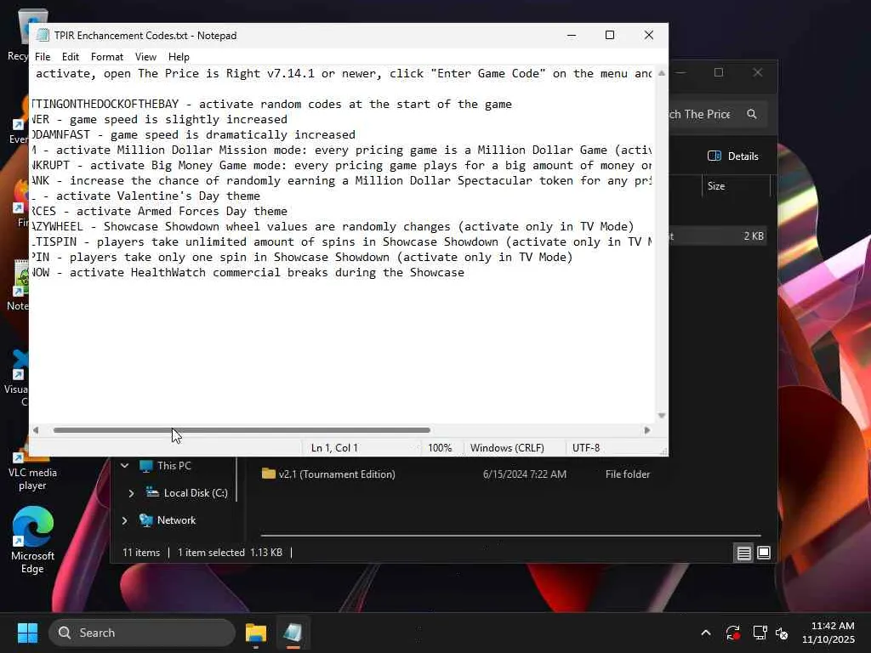Select Local Disk (C:) in navigation pane

[x=196, y=492]
